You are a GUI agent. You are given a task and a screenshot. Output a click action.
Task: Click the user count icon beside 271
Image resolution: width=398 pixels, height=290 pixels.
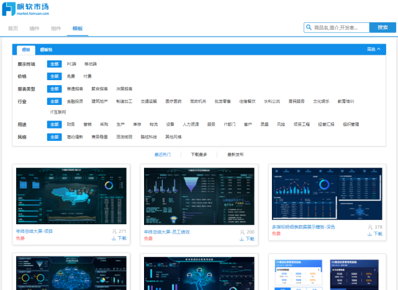114,231
